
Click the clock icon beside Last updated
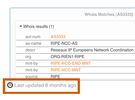click(10, 85)
